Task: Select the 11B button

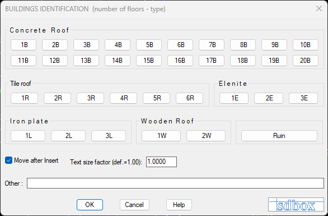Action: 24,61
